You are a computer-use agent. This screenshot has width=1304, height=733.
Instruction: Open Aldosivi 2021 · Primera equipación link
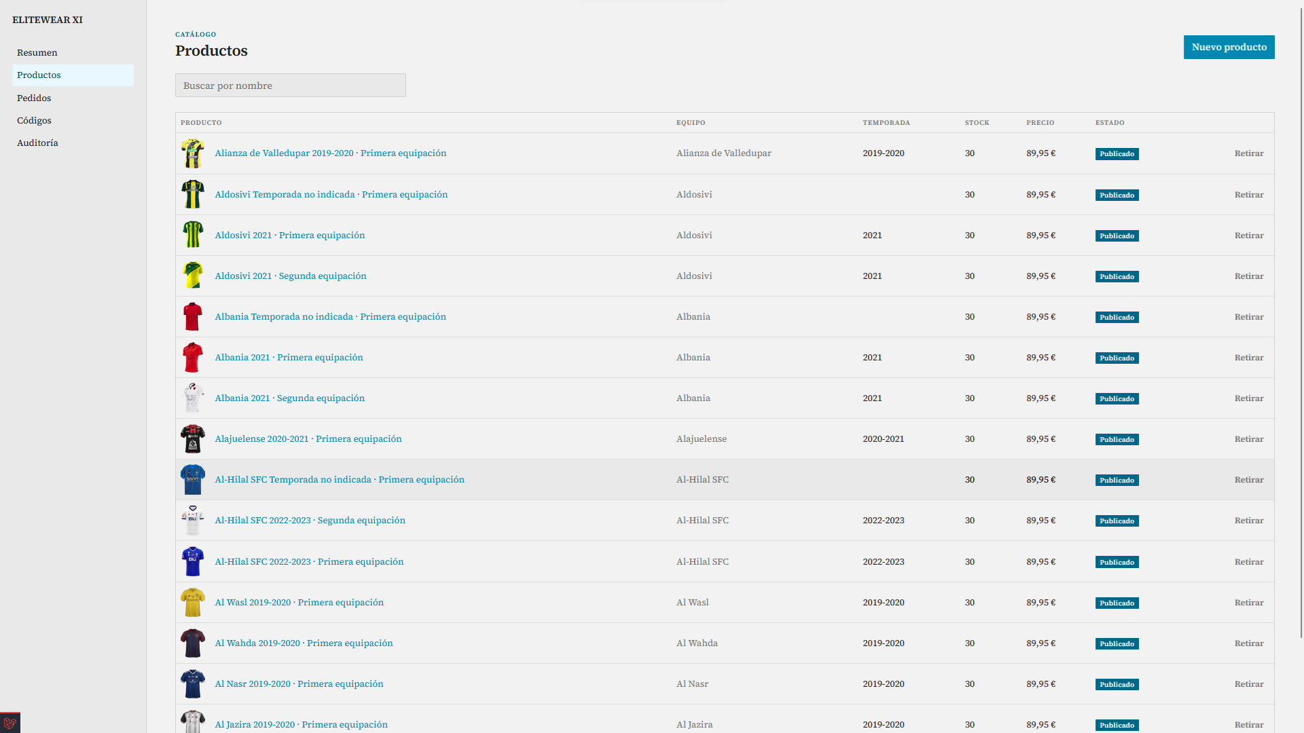[x=290, y=235]
